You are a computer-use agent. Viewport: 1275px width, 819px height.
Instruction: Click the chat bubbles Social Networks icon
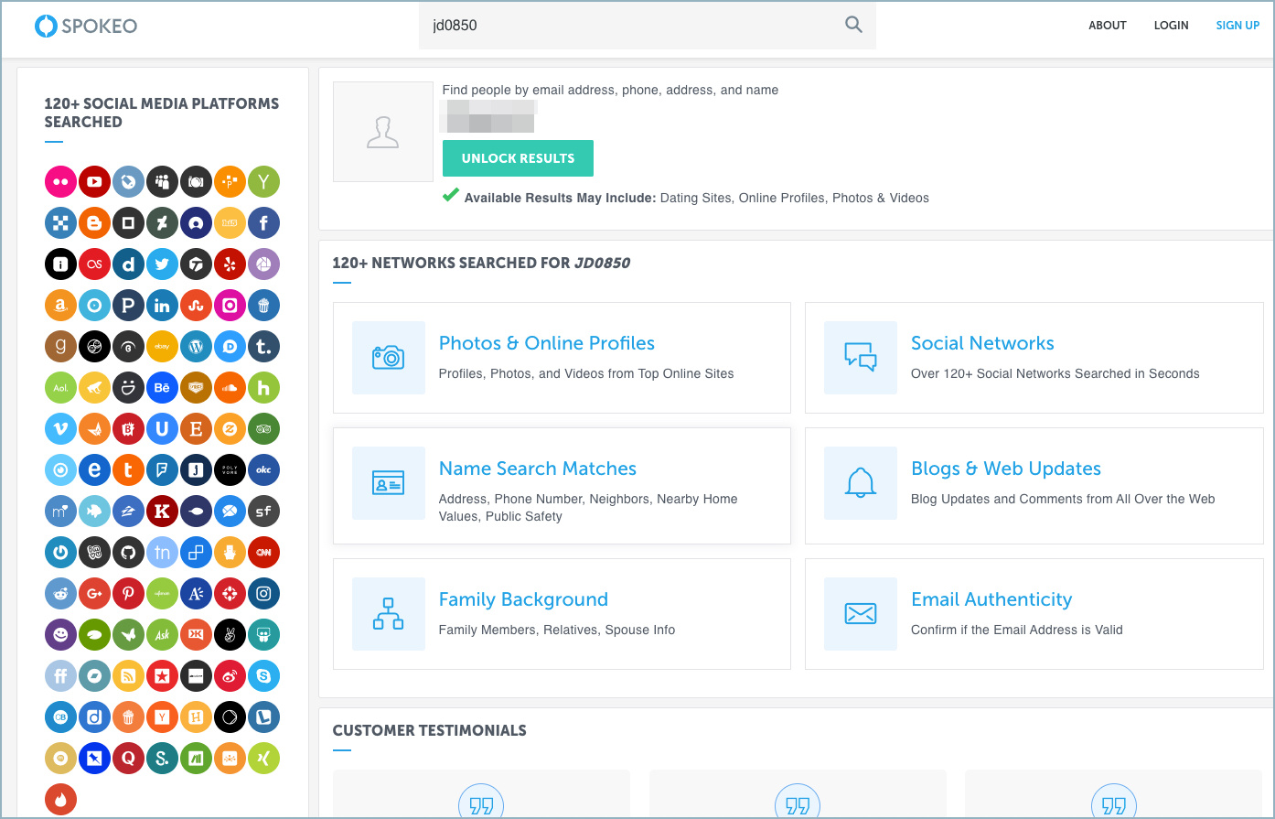[861, 358]
